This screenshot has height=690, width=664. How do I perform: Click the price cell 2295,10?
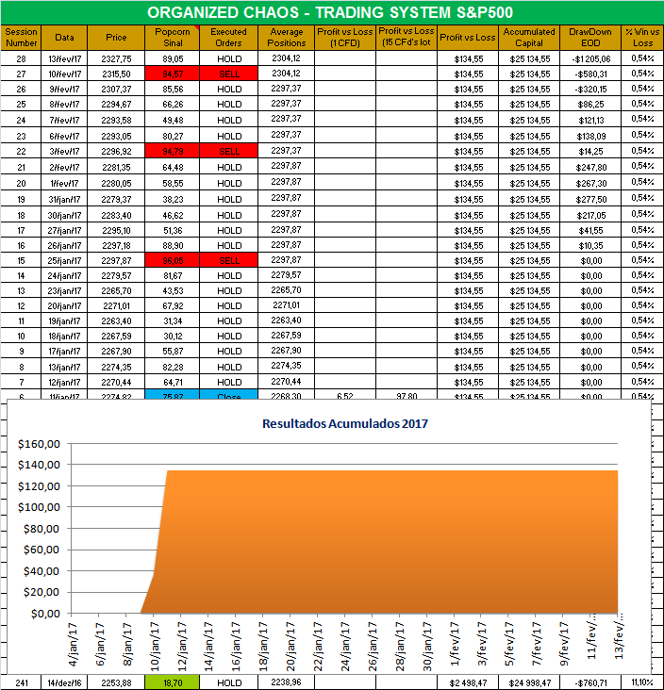[116, 230]
